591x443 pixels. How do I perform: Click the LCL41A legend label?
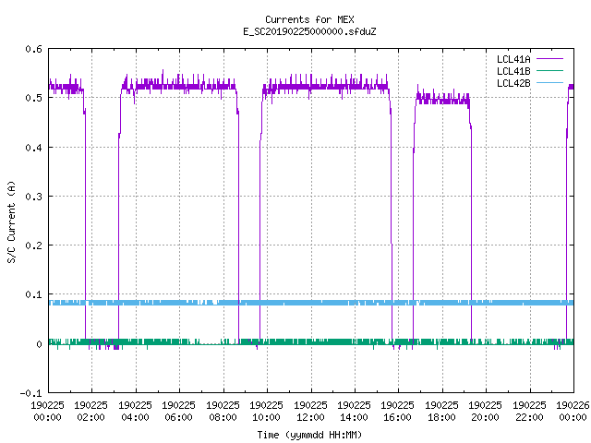513,59
